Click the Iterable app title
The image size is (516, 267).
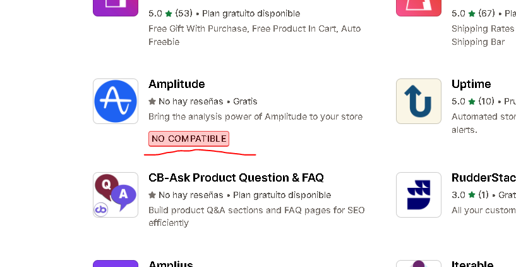pyautogui.click(x=472, y=264)
